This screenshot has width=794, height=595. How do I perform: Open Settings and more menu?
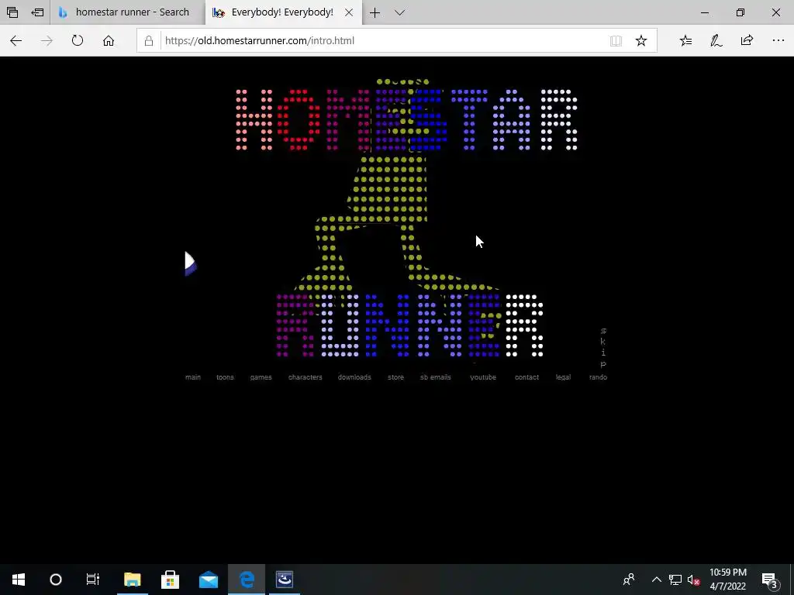778,40
